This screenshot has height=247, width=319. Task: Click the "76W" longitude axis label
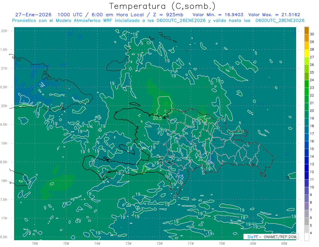click(x=35, y=243)
